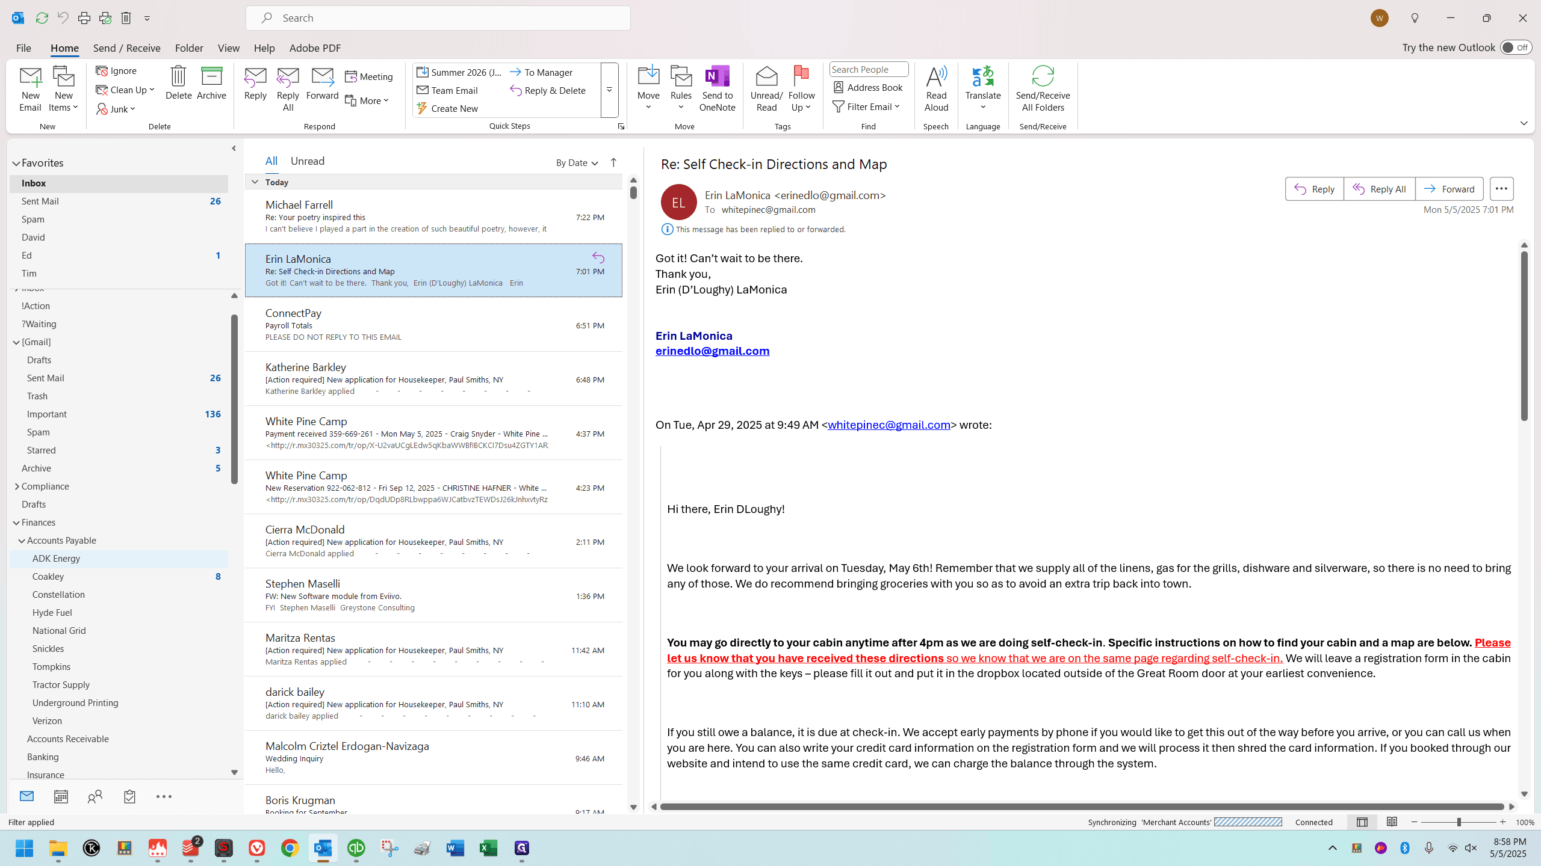Click Reply in the ribbon
The width and height of the screenshot is (1541, 866).
255,83
